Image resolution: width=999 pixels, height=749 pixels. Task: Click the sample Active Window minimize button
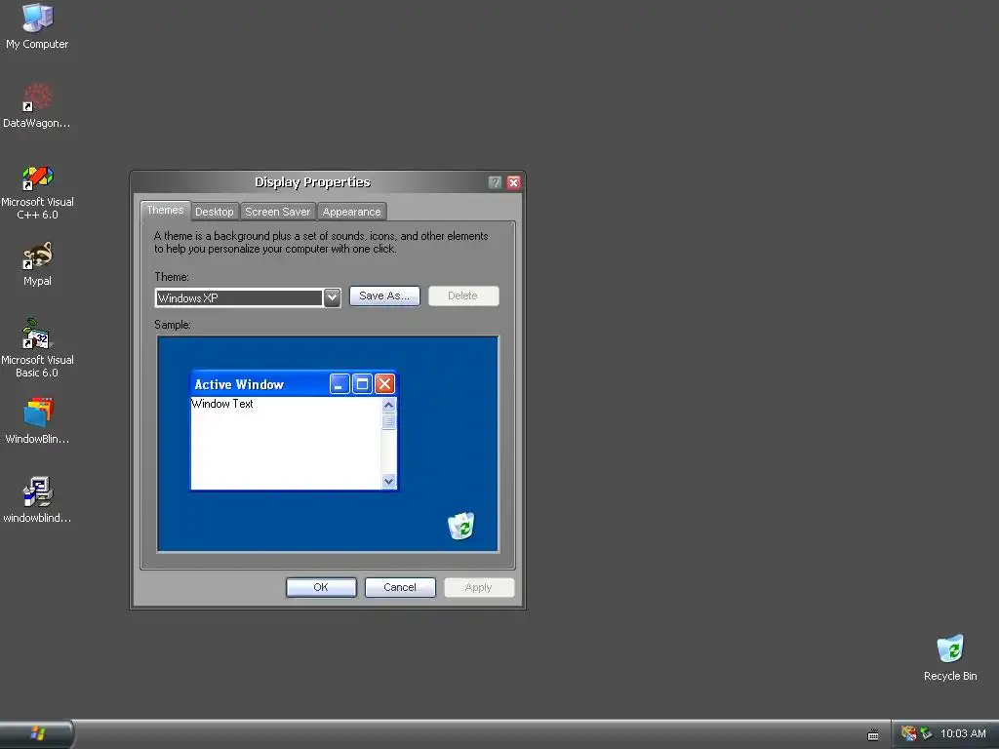pyautogui.click(x=340, y=384)
